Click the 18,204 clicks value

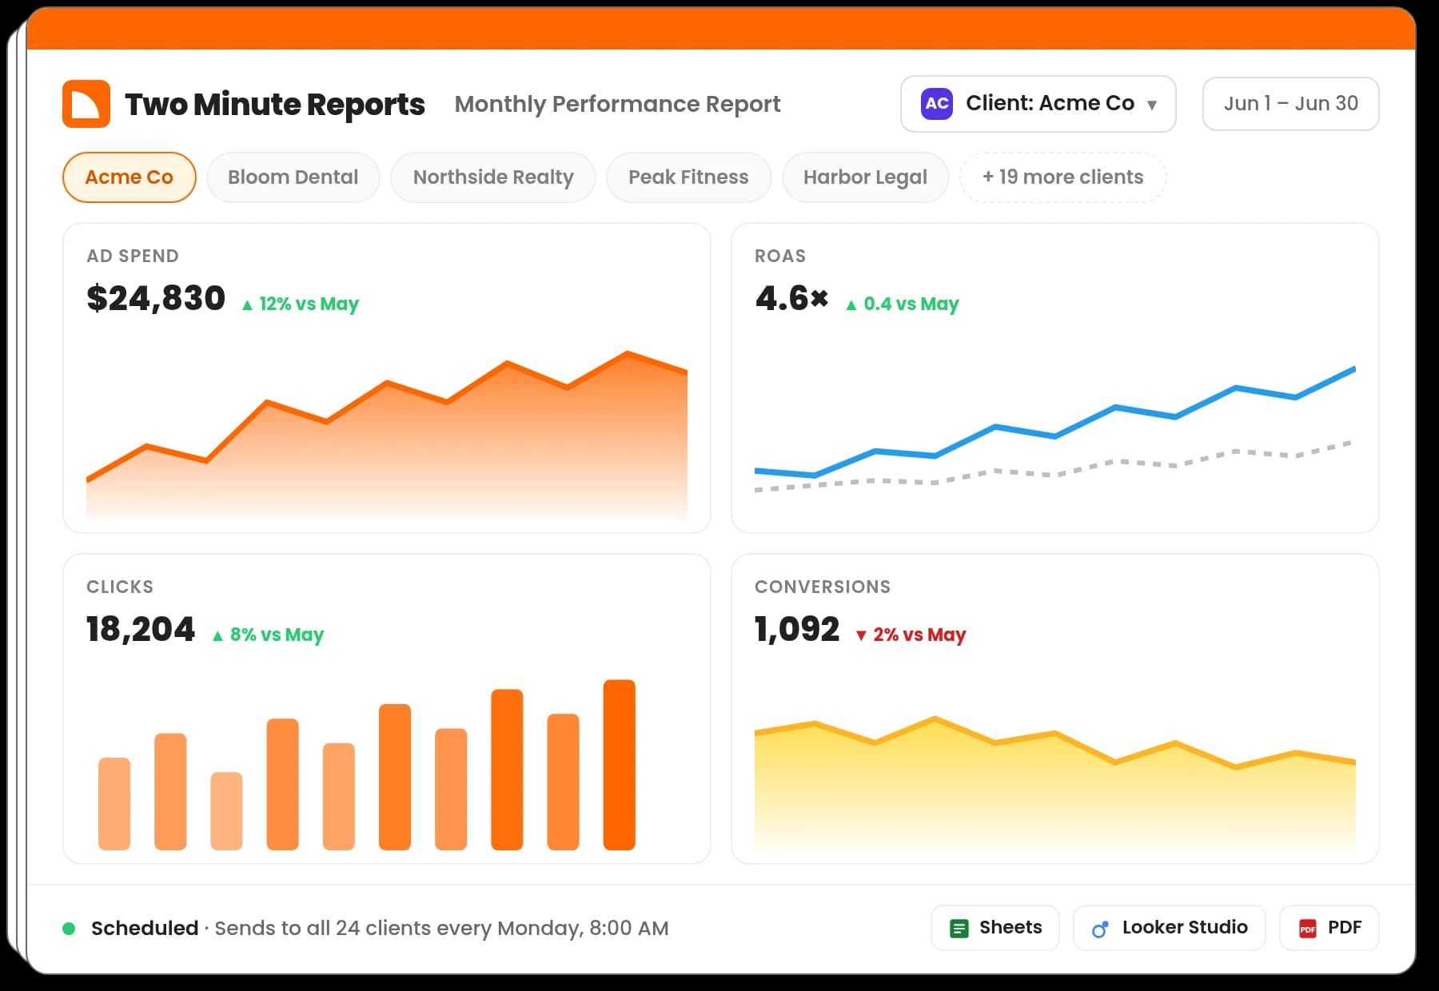point(141,630)
